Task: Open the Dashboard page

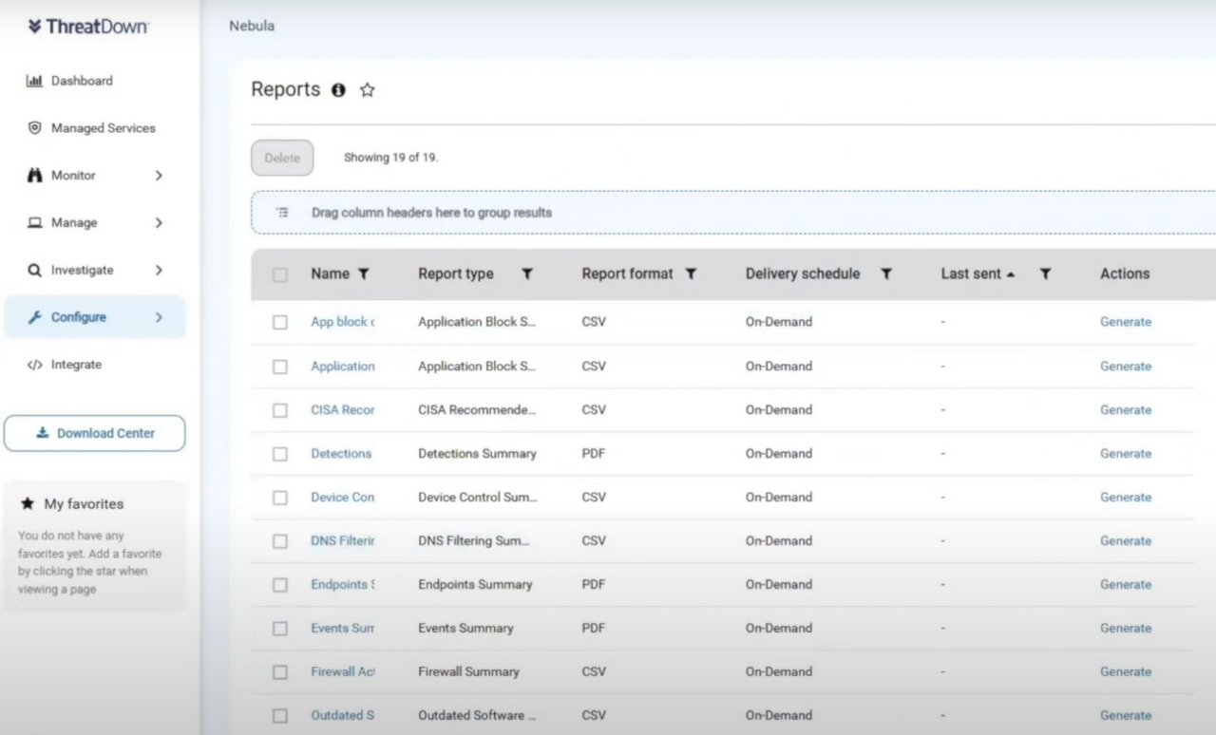Action: pyautogui.click(x=81, y=81)
